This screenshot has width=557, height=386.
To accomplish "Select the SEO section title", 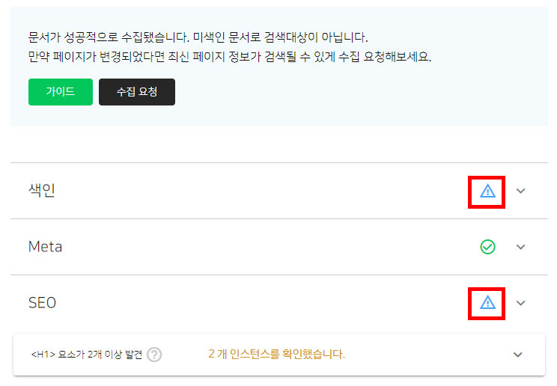I will click(42, 302).
